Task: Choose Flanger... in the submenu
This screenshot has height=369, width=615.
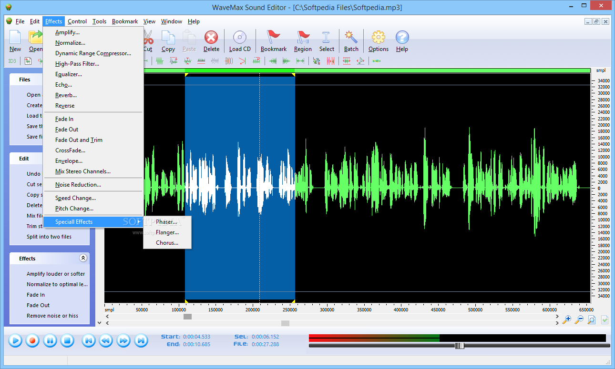Action: point(167,232)
